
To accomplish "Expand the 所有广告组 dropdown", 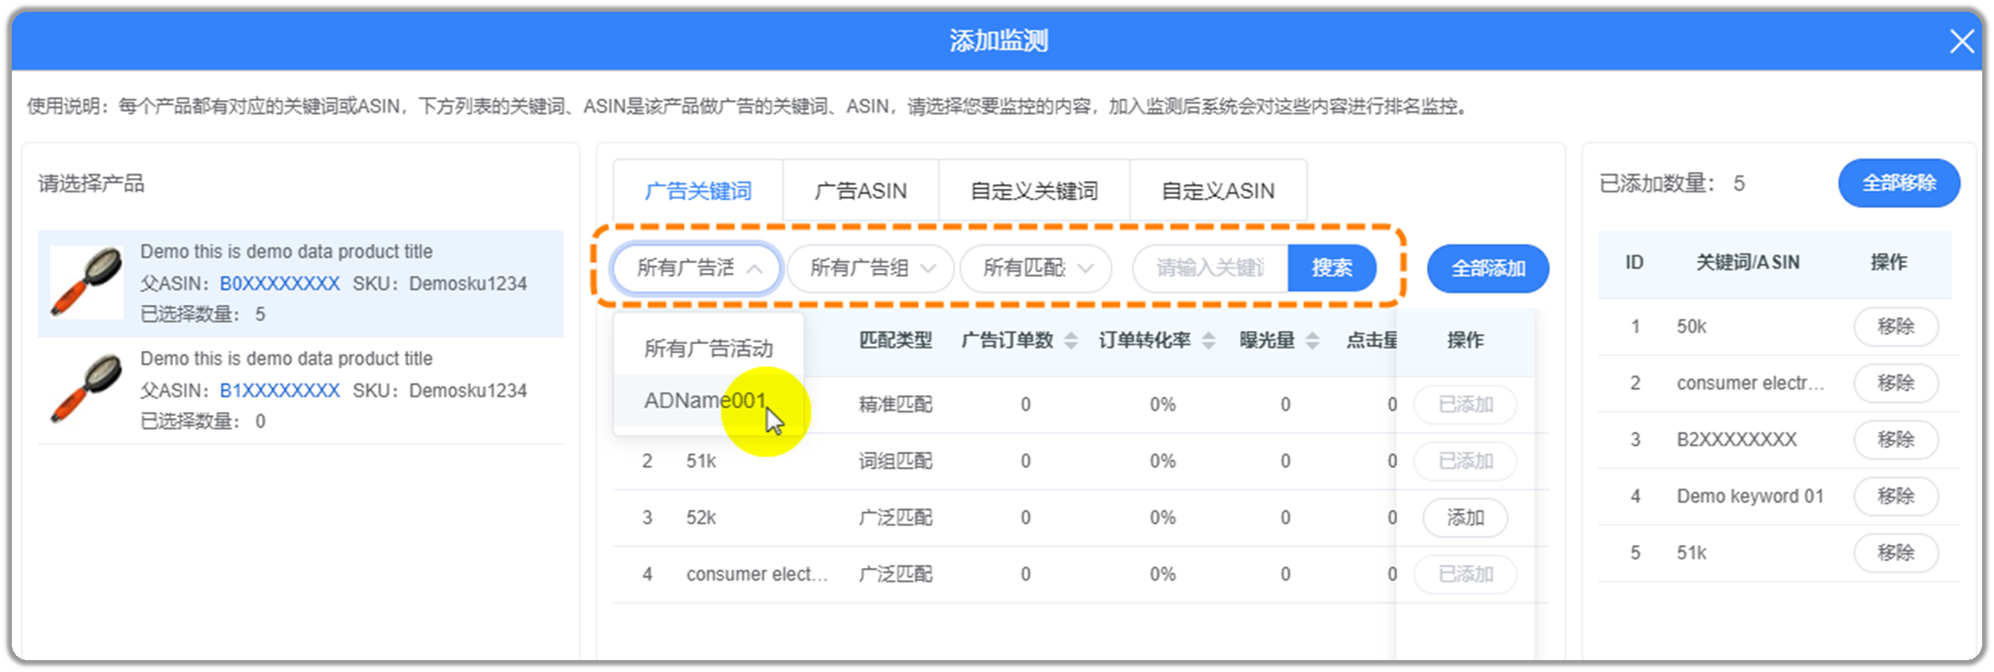I will click(870, 269).
